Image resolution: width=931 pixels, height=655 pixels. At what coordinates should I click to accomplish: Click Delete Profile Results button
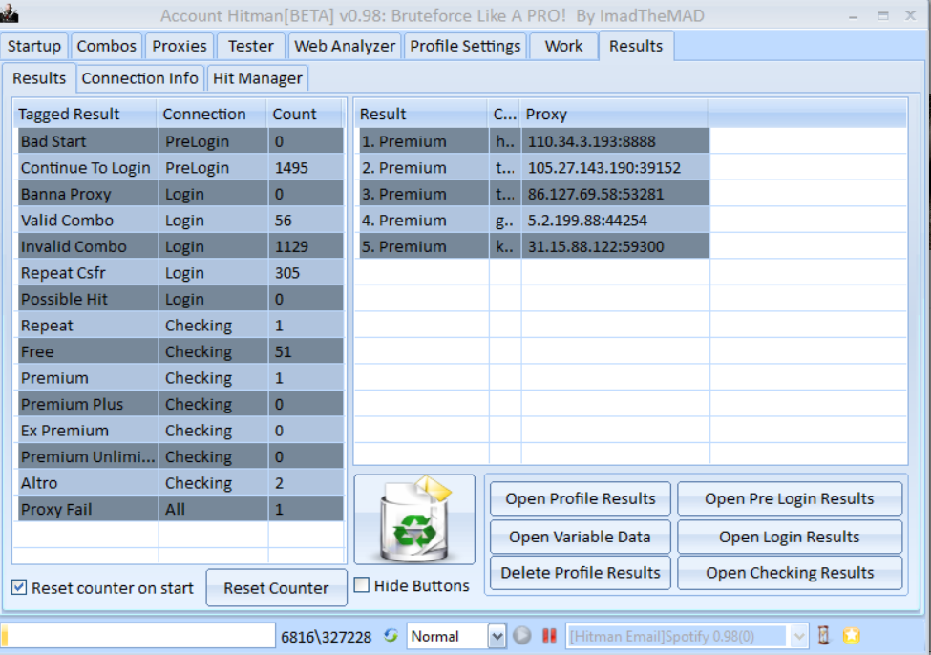pos(581,573)
